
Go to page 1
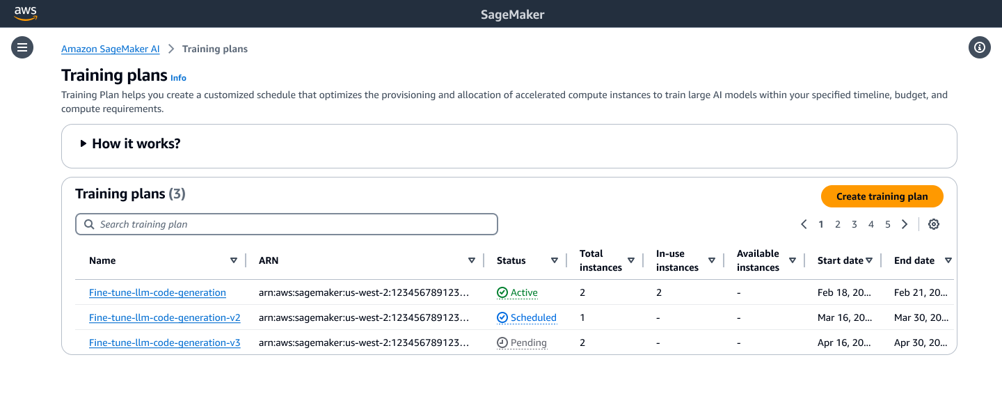821,224
